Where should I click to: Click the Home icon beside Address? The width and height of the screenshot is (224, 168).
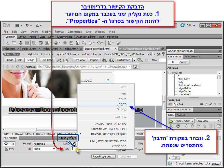[23, 67]
